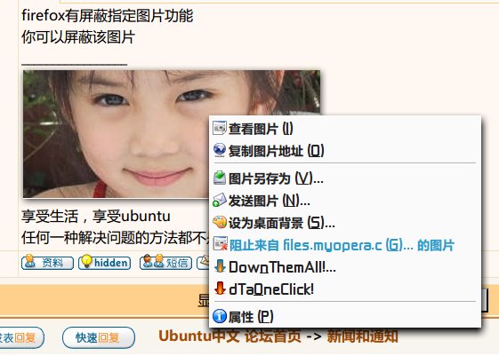Click the envelope icon beside 发送图片
The image size is (499, 356).
pyautogui.click(x=220, y=200)
